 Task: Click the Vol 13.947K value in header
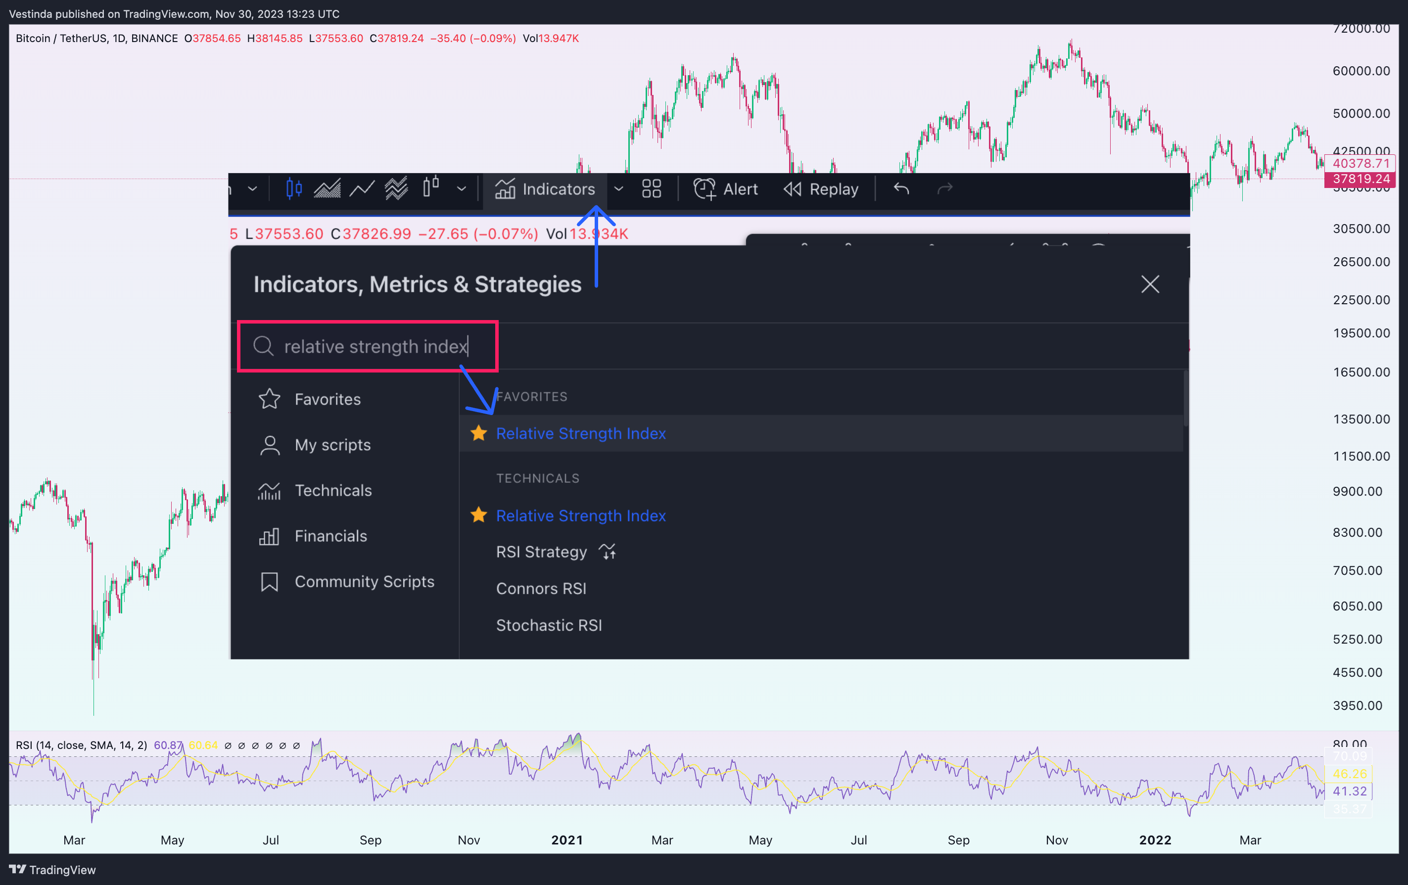[x=550, y=38]
